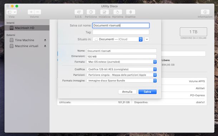Viewport: 218px width, 136px height.
Task: Click the iCloud icon in Situato in
Action: click(96, 40)
